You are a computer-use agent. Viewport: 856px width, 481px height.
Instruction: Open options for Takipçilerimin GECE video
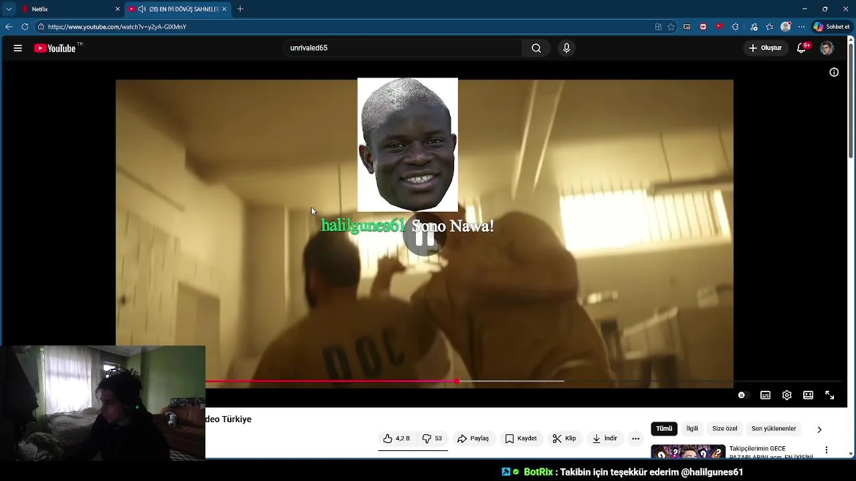(827, 450)
